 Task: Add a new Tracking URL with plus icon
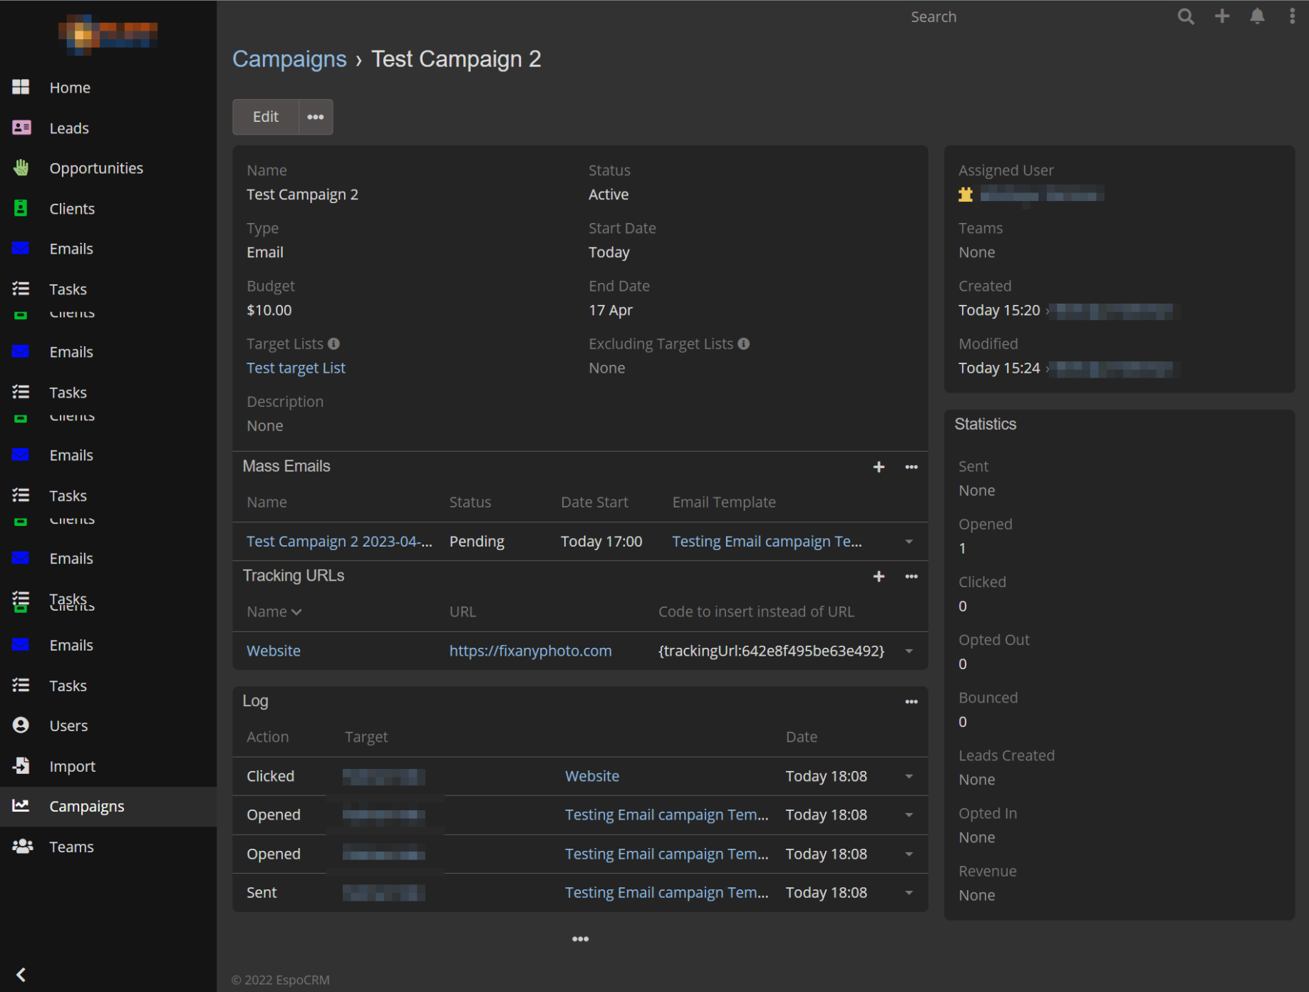pos(879,577)
